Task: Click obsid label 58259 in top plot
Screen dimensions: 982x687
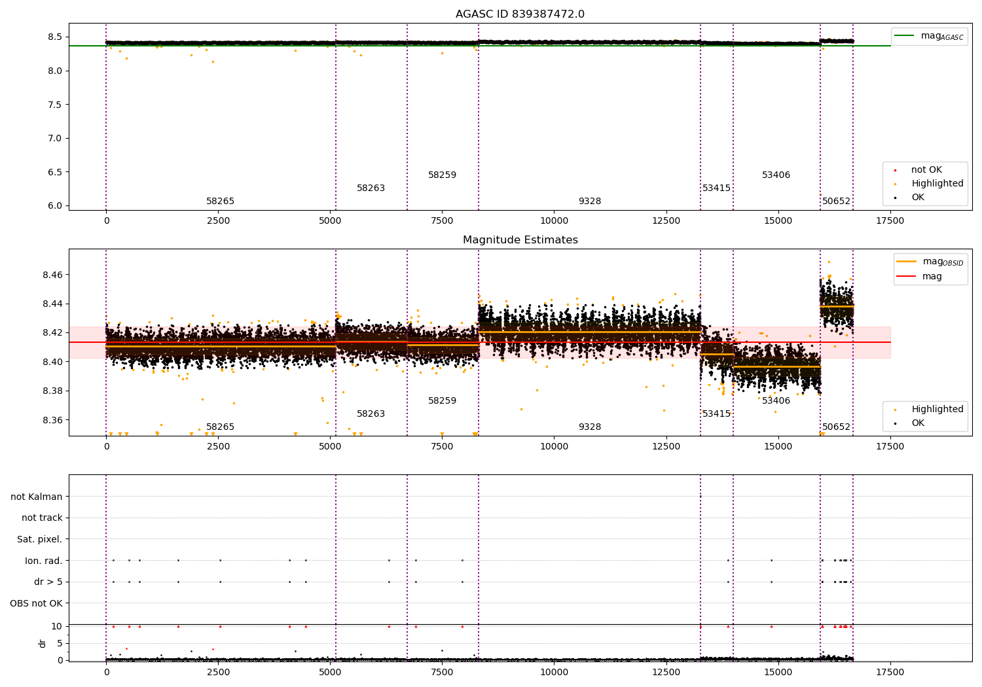Action: 442,175
